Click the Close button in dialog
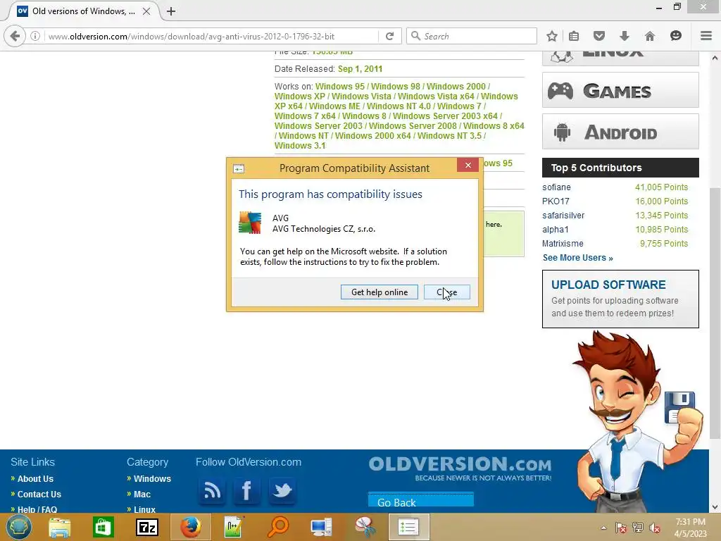 [447, 292]
